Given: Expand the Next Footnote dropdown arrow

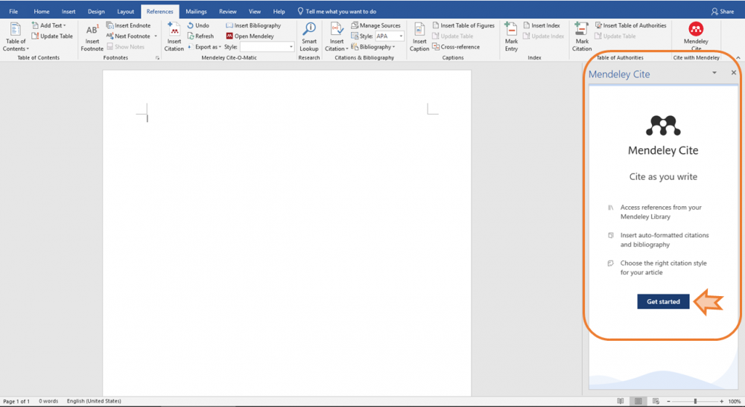Looking at the screenshot, I should click(x=156, y=36).
